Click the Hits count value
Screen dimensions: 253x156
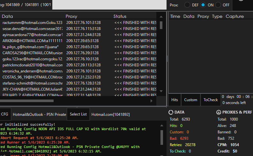pos(181,126)
